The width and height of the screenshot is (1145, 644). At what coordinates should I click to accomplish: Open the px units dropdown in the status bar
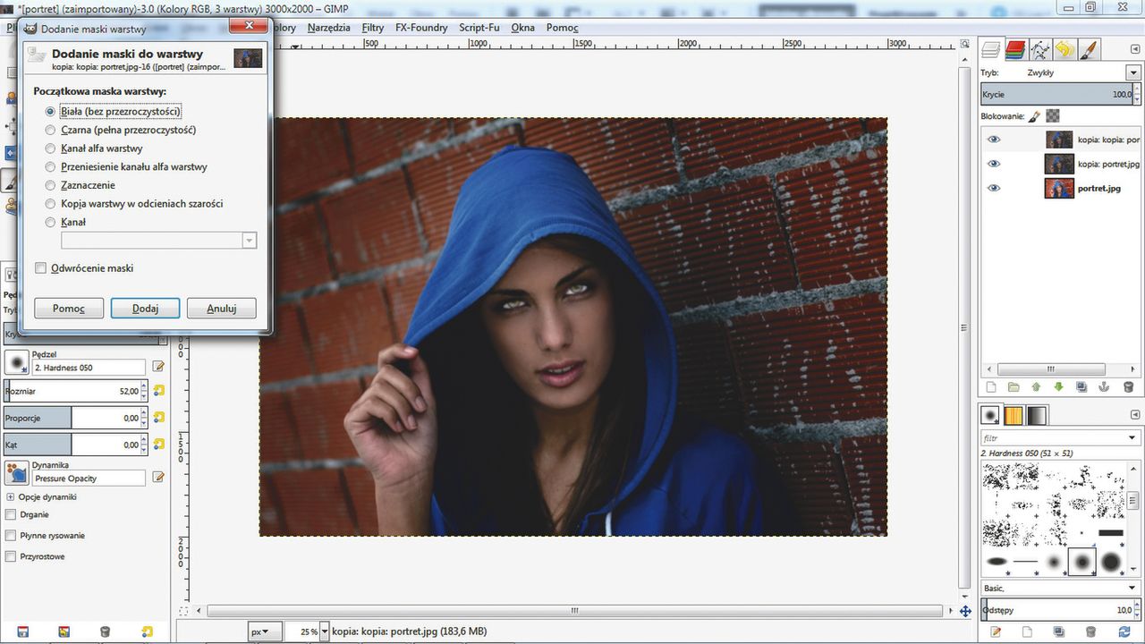[265, 631]
